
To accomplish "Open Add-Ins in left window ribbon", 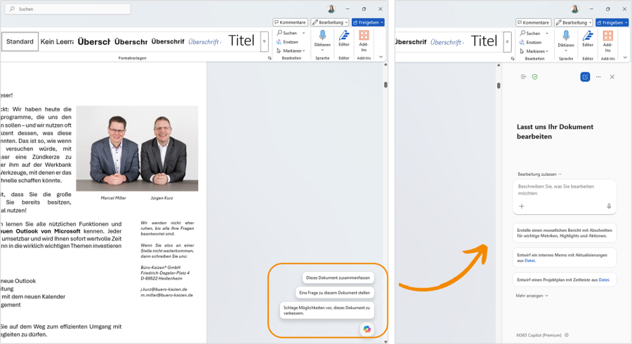I will [x=364, y=41].
